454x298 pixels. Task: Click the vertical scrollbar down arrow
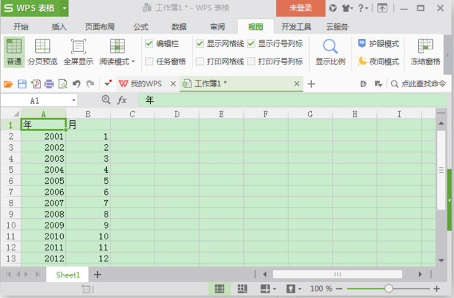click(442, 261)
